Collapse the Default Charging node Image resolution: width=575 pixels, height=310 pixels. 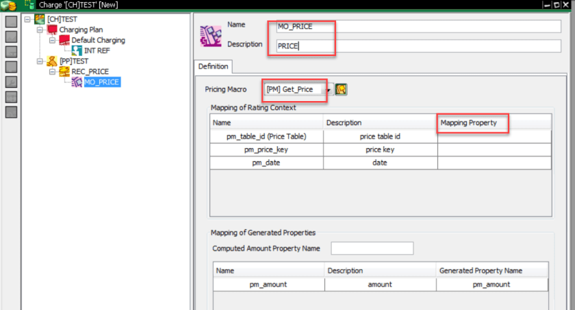tap(53, 40)
